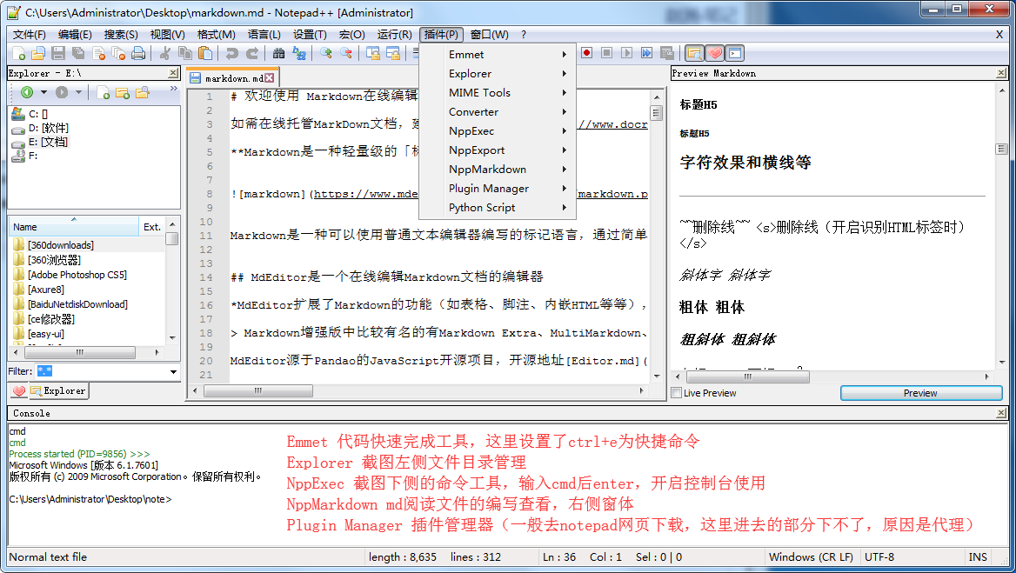The height and width of the screenshot is (573, 1016).
Task: Close the Preview Markdown panel
Action: tap(1001, 73)
